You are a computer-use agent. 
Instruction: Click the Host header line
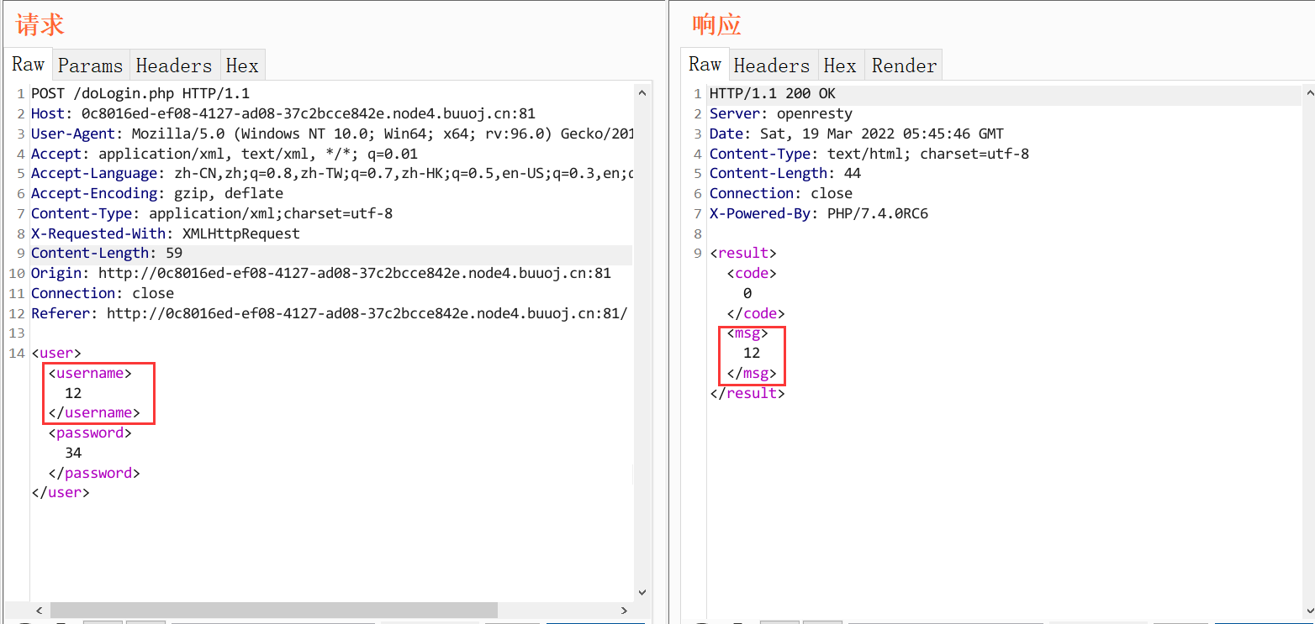[283, 113]
